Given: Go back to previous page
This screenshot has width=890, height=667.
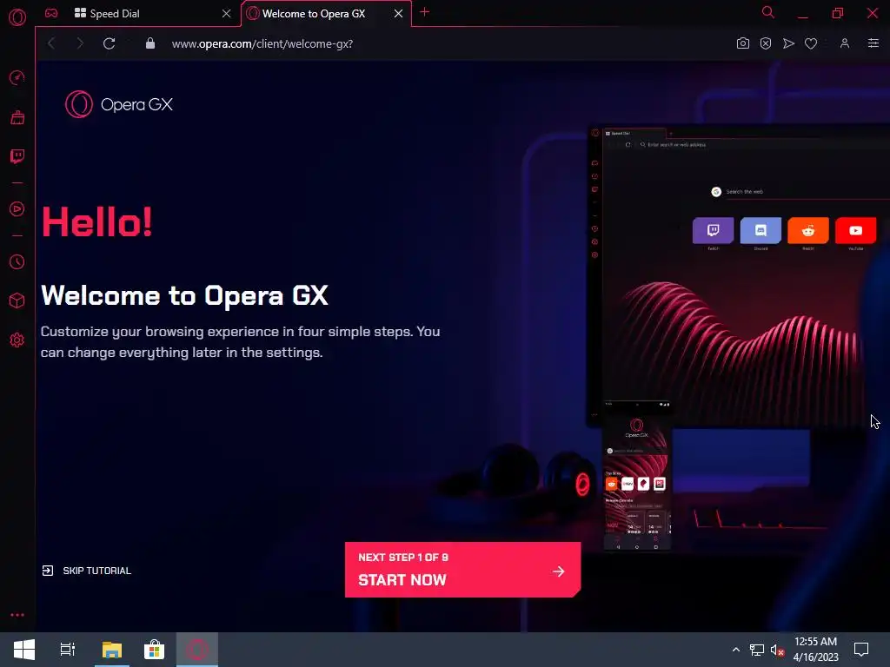Looking at the screenshot, I should coord(51,43).
